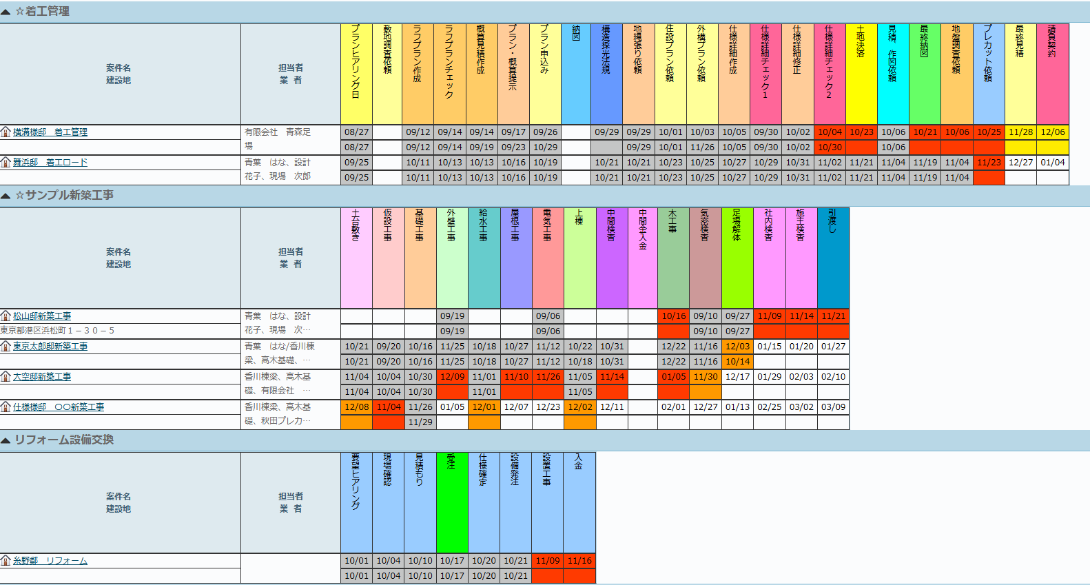1090x585 pixels.
Task: Select the pink 請負契約 column header
Action: [1052, 74]
